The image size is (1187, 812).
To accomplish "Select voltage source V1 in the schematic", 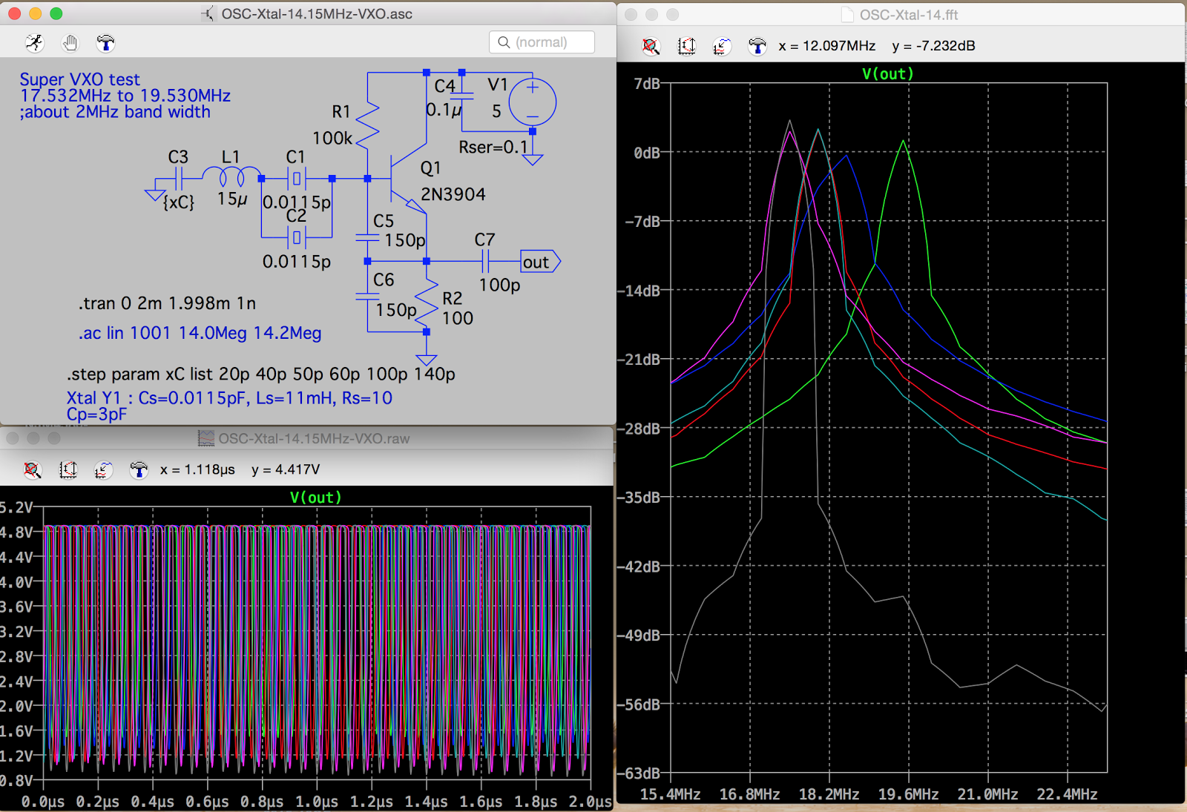I will pos(531,100).
